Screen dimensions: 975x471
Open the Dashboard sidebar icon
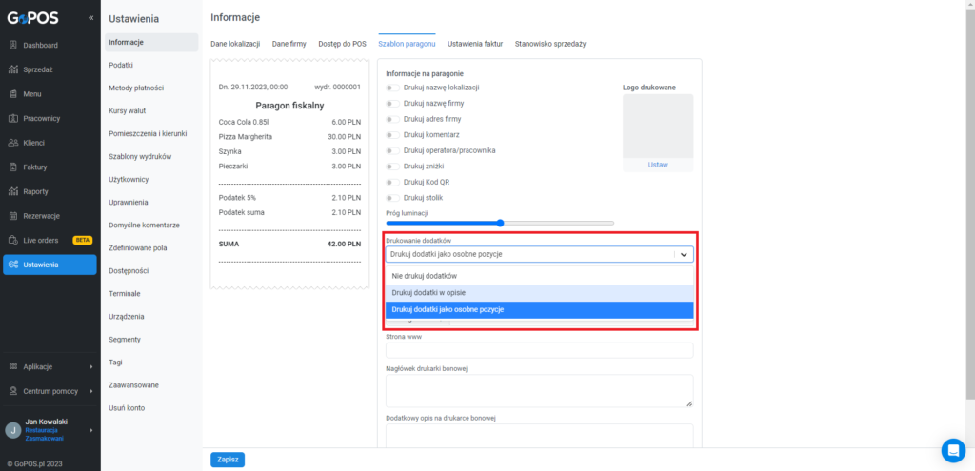13,46
